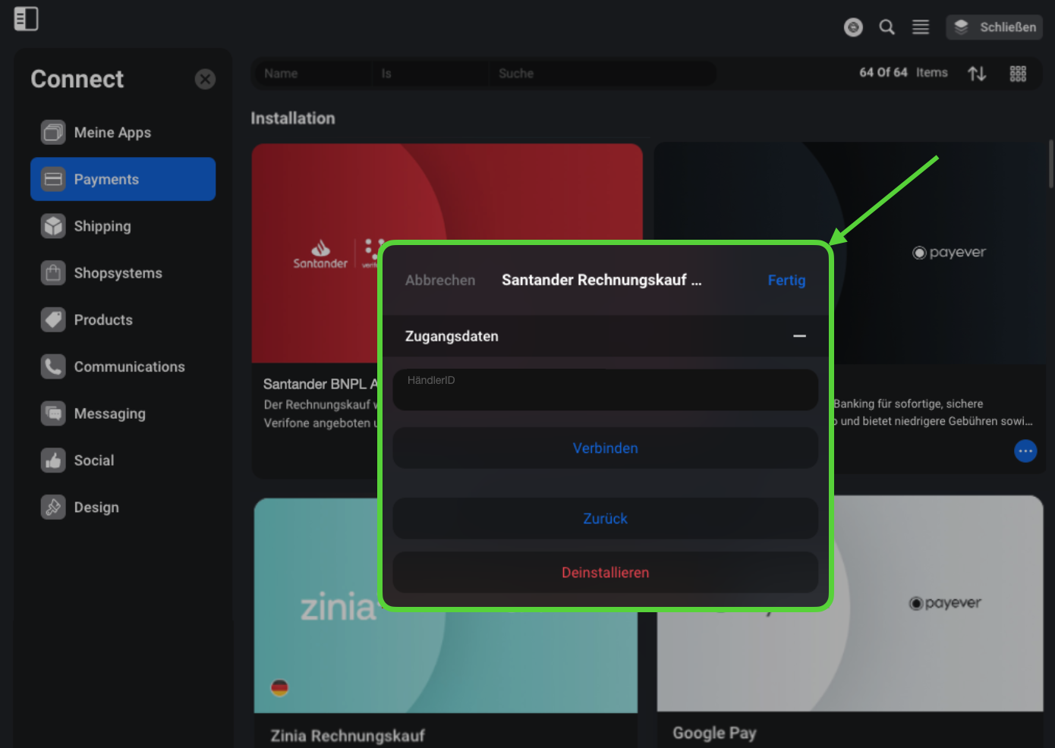Image resolution: width=1055 pixels, height=748 pixels.
Task: Switch to grid view icon
Action: [1018, 74]
